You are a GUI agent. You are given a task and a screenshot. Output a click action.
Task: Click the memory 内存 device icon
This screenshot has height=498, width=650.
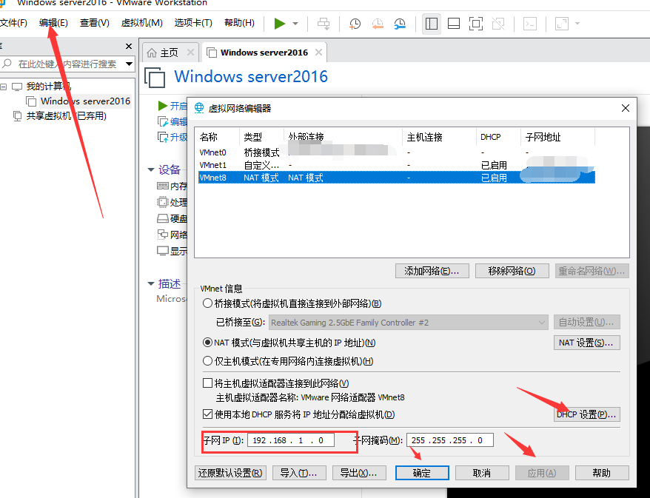point(163,186)
